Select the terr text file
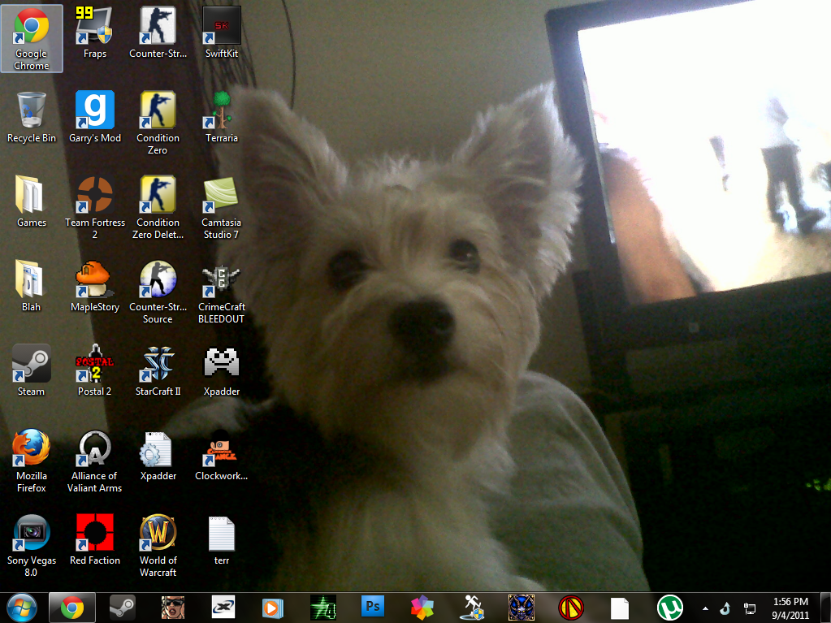Image resolution: width=831 pixels, height=623 pixels. pyautogui.click(x=221, y=533)
